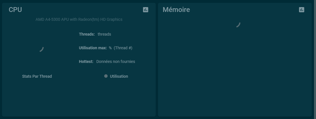Screen dimensions: 316x119
Task: Click the Threads: label
Action: click(x=87, y=34)
